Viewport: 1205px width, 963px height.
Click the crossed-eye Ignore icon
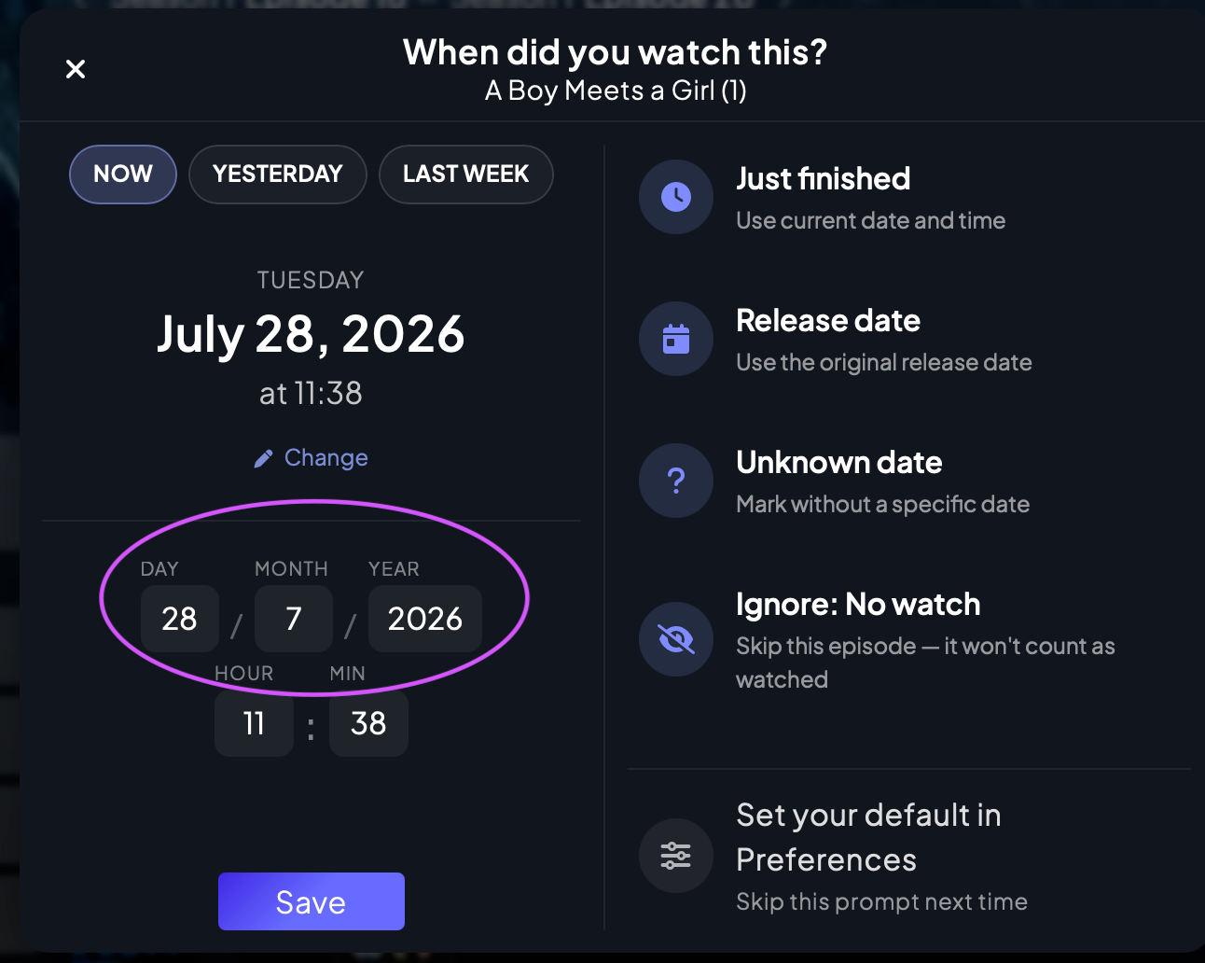click(676, 639)
